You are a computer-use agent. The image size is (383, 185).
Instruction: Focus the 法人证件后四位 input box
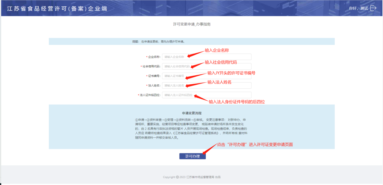[207, 95]
